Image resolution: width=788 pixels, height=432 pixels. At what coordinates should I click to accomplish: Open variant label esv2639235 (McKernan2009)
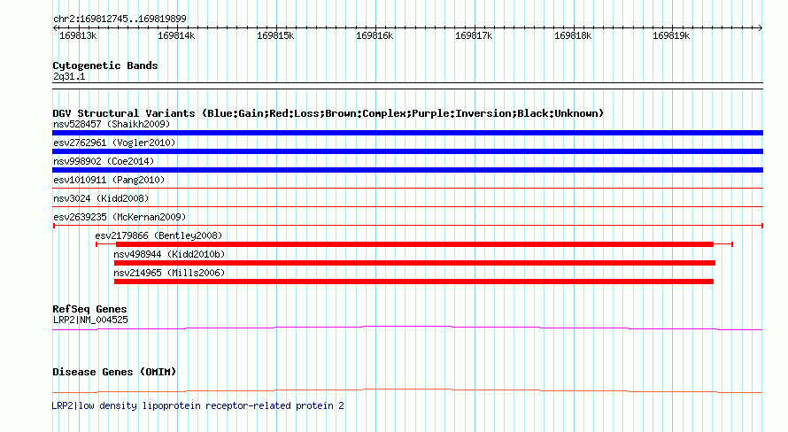click(x=120, y=217)
